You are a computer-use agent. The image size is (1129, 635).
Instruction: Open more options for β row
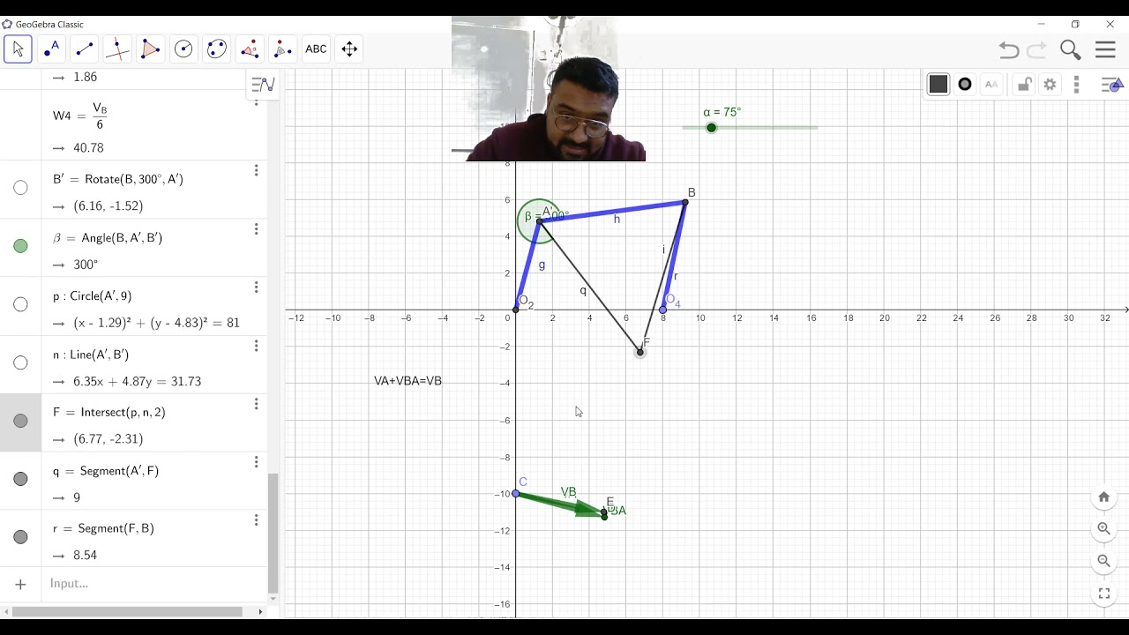(x=256, y=229)
